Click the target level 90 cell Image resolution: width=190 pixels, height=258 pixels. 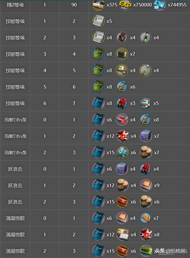pos(74,5)
